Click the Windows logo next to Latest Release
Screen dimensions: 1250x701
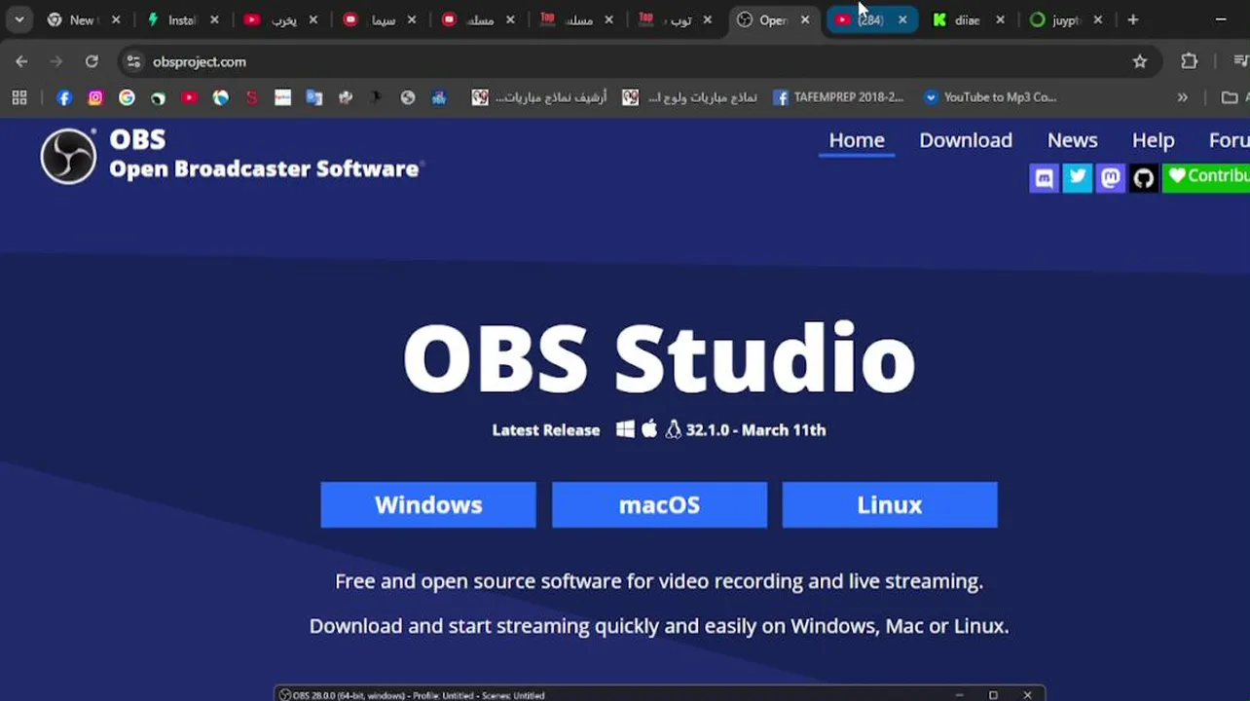(x=625, y=429)
